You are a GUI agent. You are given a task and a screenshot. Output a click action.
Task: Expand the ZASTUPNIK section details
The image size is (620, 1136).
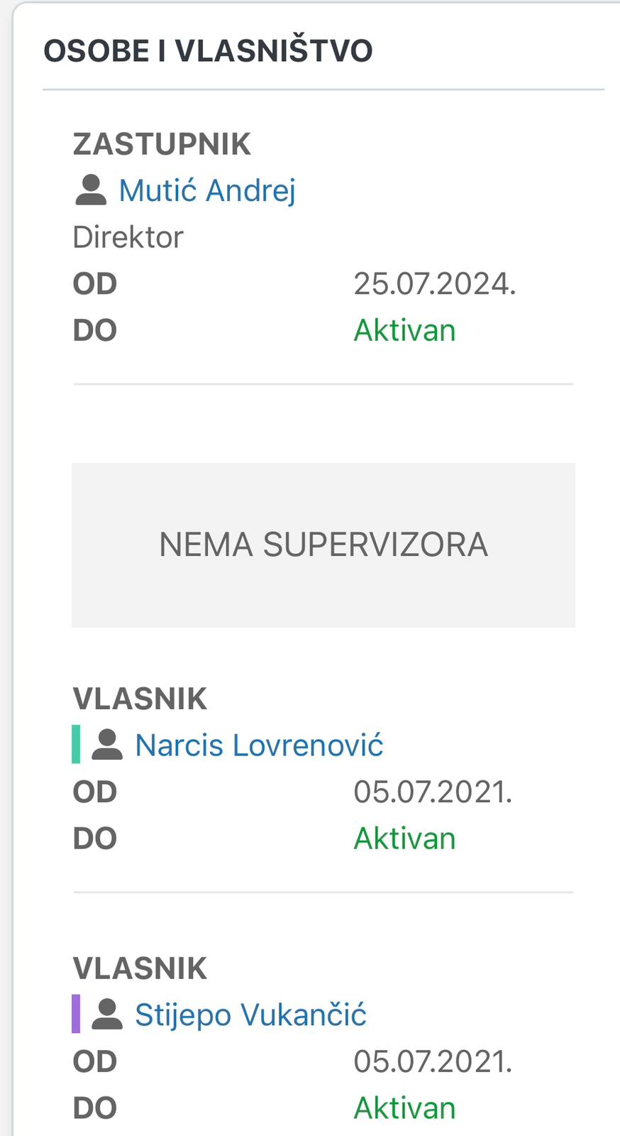tap(162, 143)
